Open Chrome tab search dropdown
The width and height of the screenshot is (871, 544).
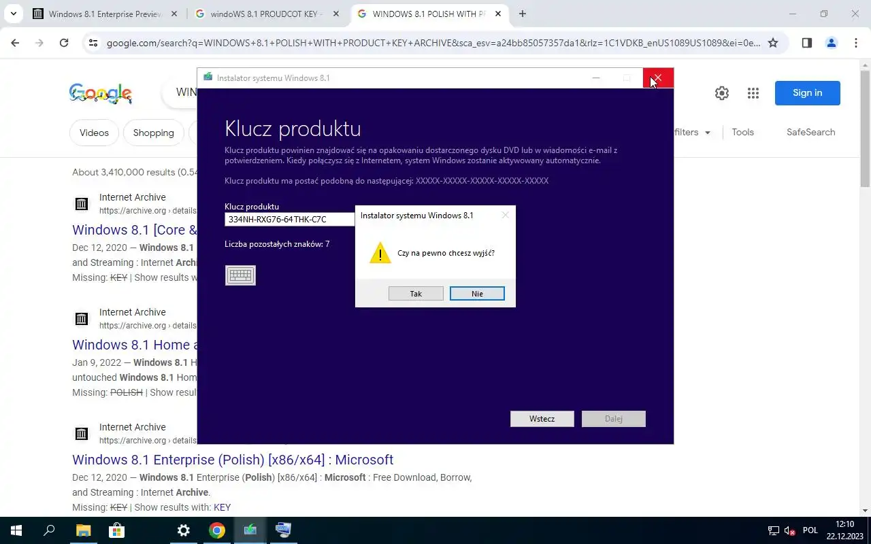13,14
